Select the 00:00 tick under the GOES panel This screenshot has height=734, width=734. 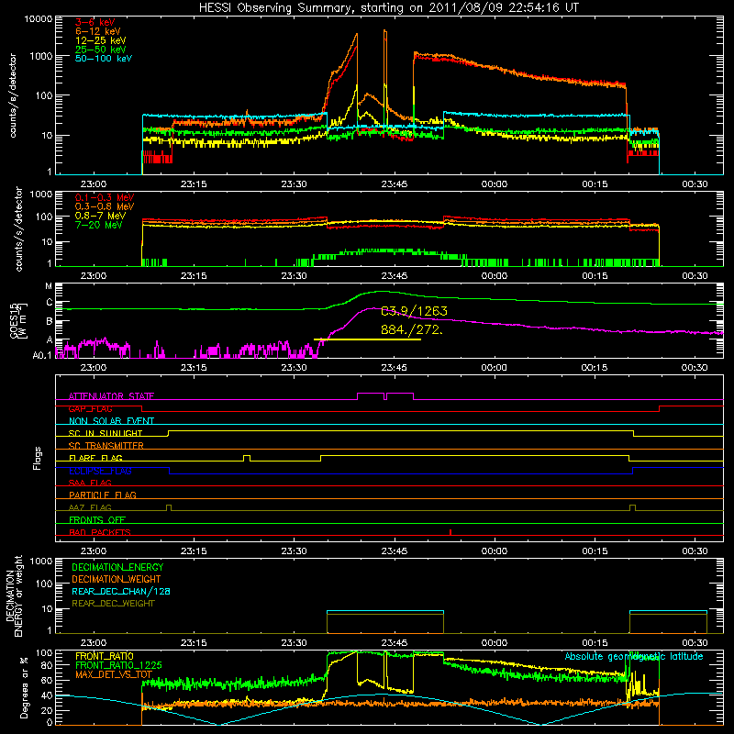coord(494,368)
